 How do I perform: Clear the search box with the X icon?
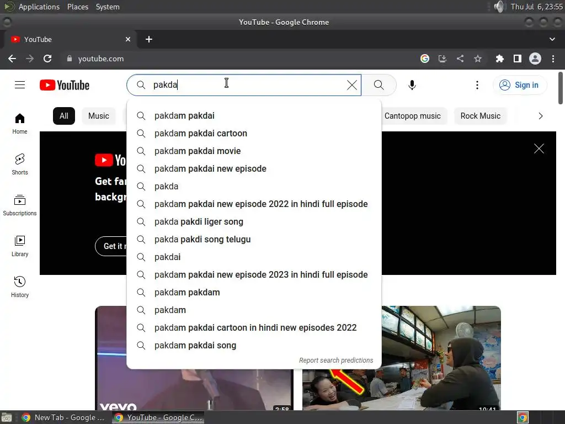click(x=351, y=85)
